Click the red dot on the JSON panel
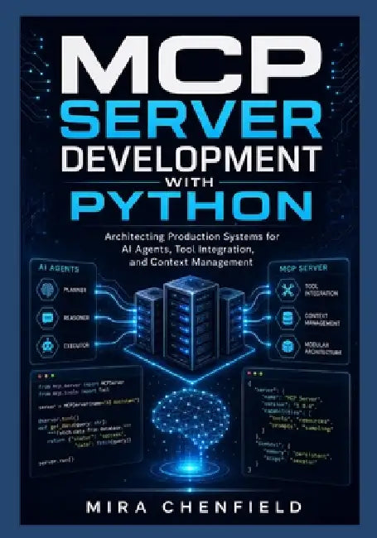This screenshot has width=377, height=538. (249, 373)
